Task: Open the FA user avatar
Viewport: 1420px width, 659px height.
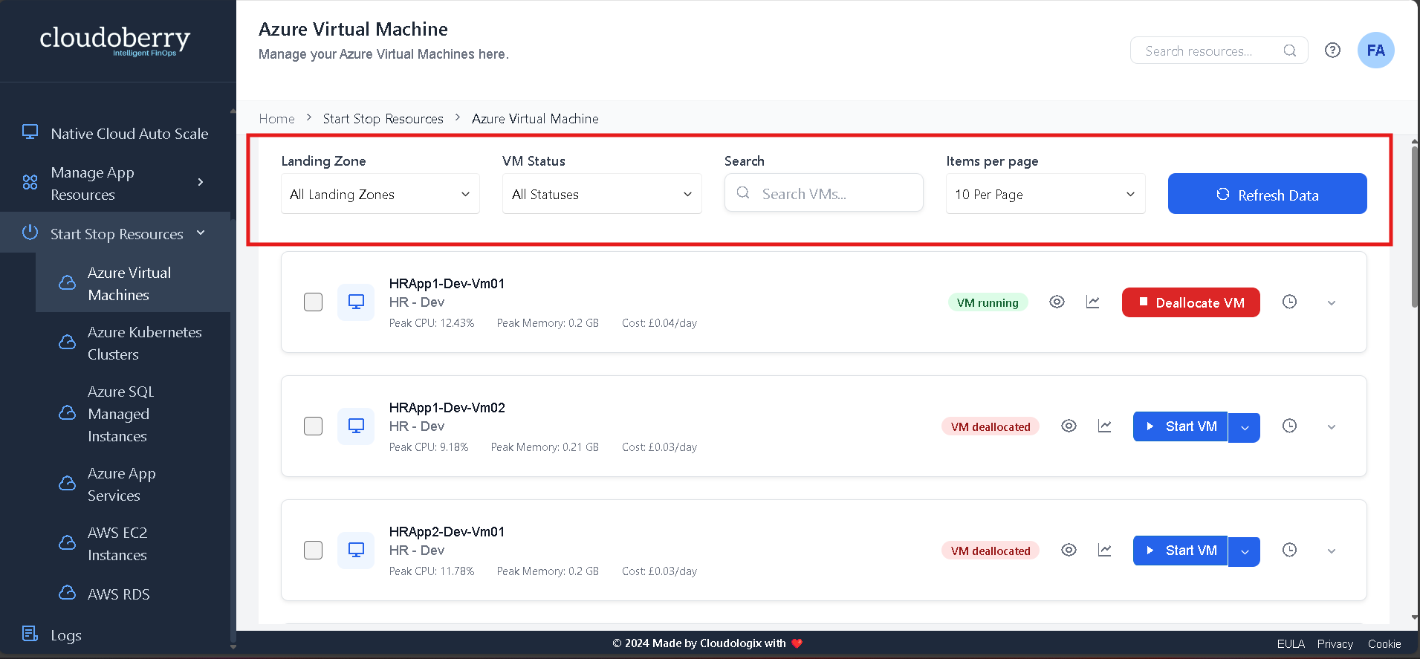Action: point(1375,51)
